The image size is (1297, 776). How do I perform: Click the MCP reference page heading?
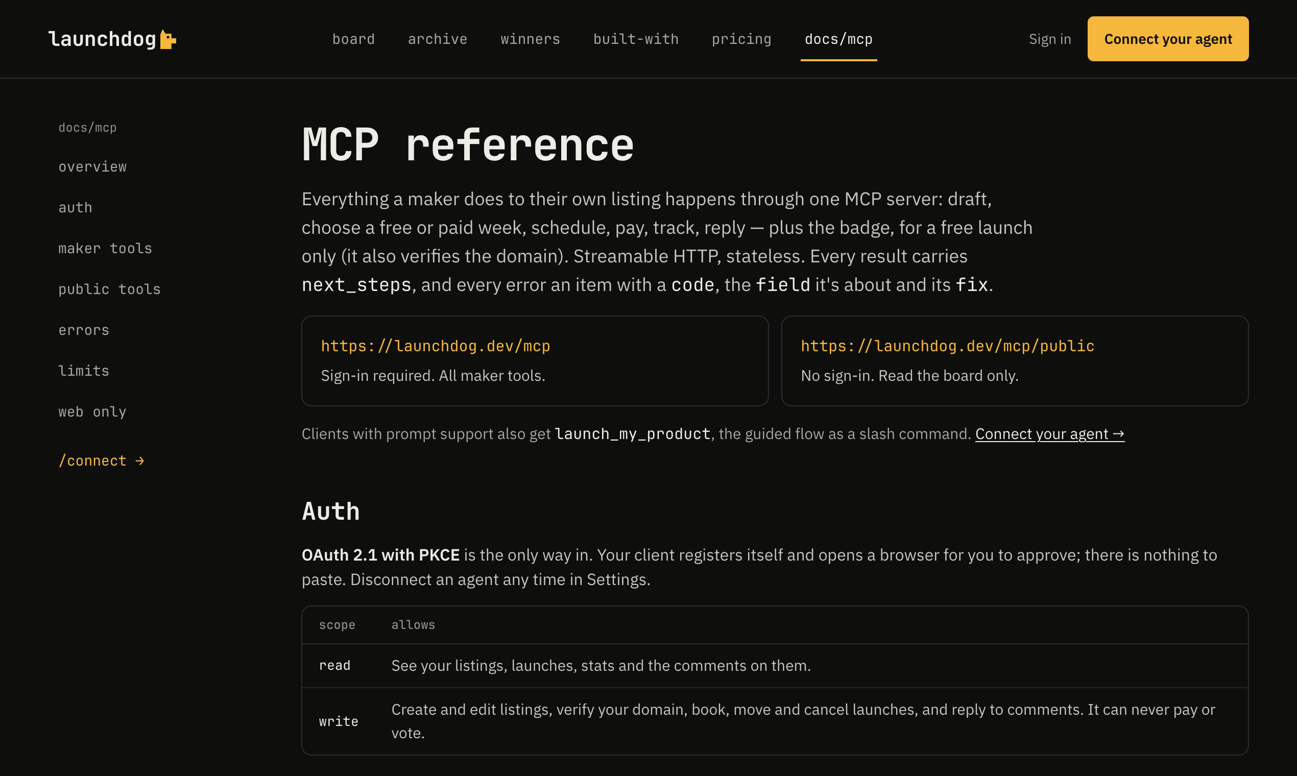tap(468, 144)
